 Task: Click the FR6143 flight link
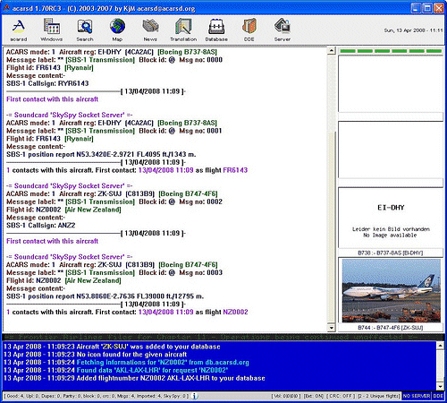pos(235,170)
